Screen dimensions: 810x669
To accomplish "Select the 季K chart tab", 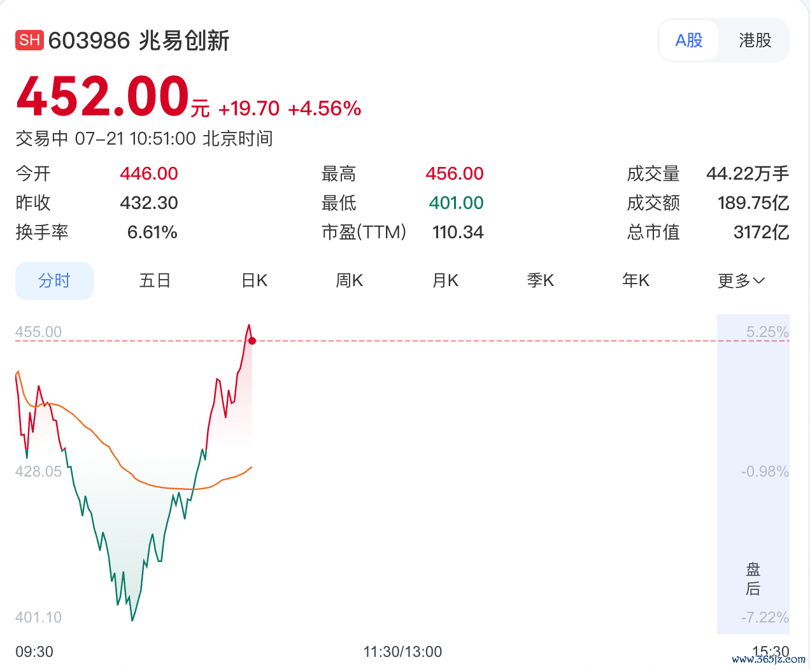I will (x=541, y=280).
